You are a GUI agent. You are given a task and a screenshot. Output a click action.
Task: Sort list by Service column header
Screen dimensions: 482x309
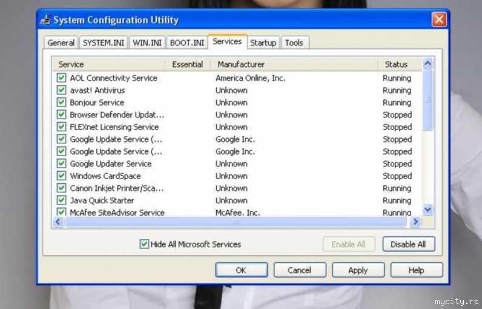109,64
